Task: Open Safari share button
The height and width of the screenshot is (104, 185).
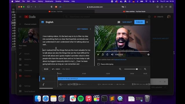Action: click(162, 7)
